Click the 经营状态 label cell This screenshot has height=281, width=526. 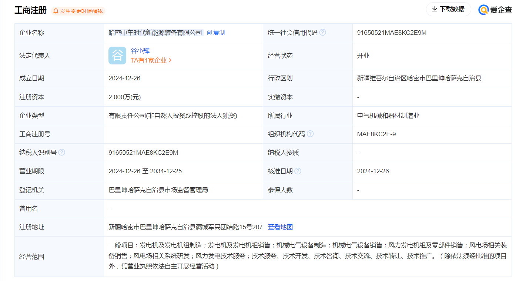click(308, 56)
